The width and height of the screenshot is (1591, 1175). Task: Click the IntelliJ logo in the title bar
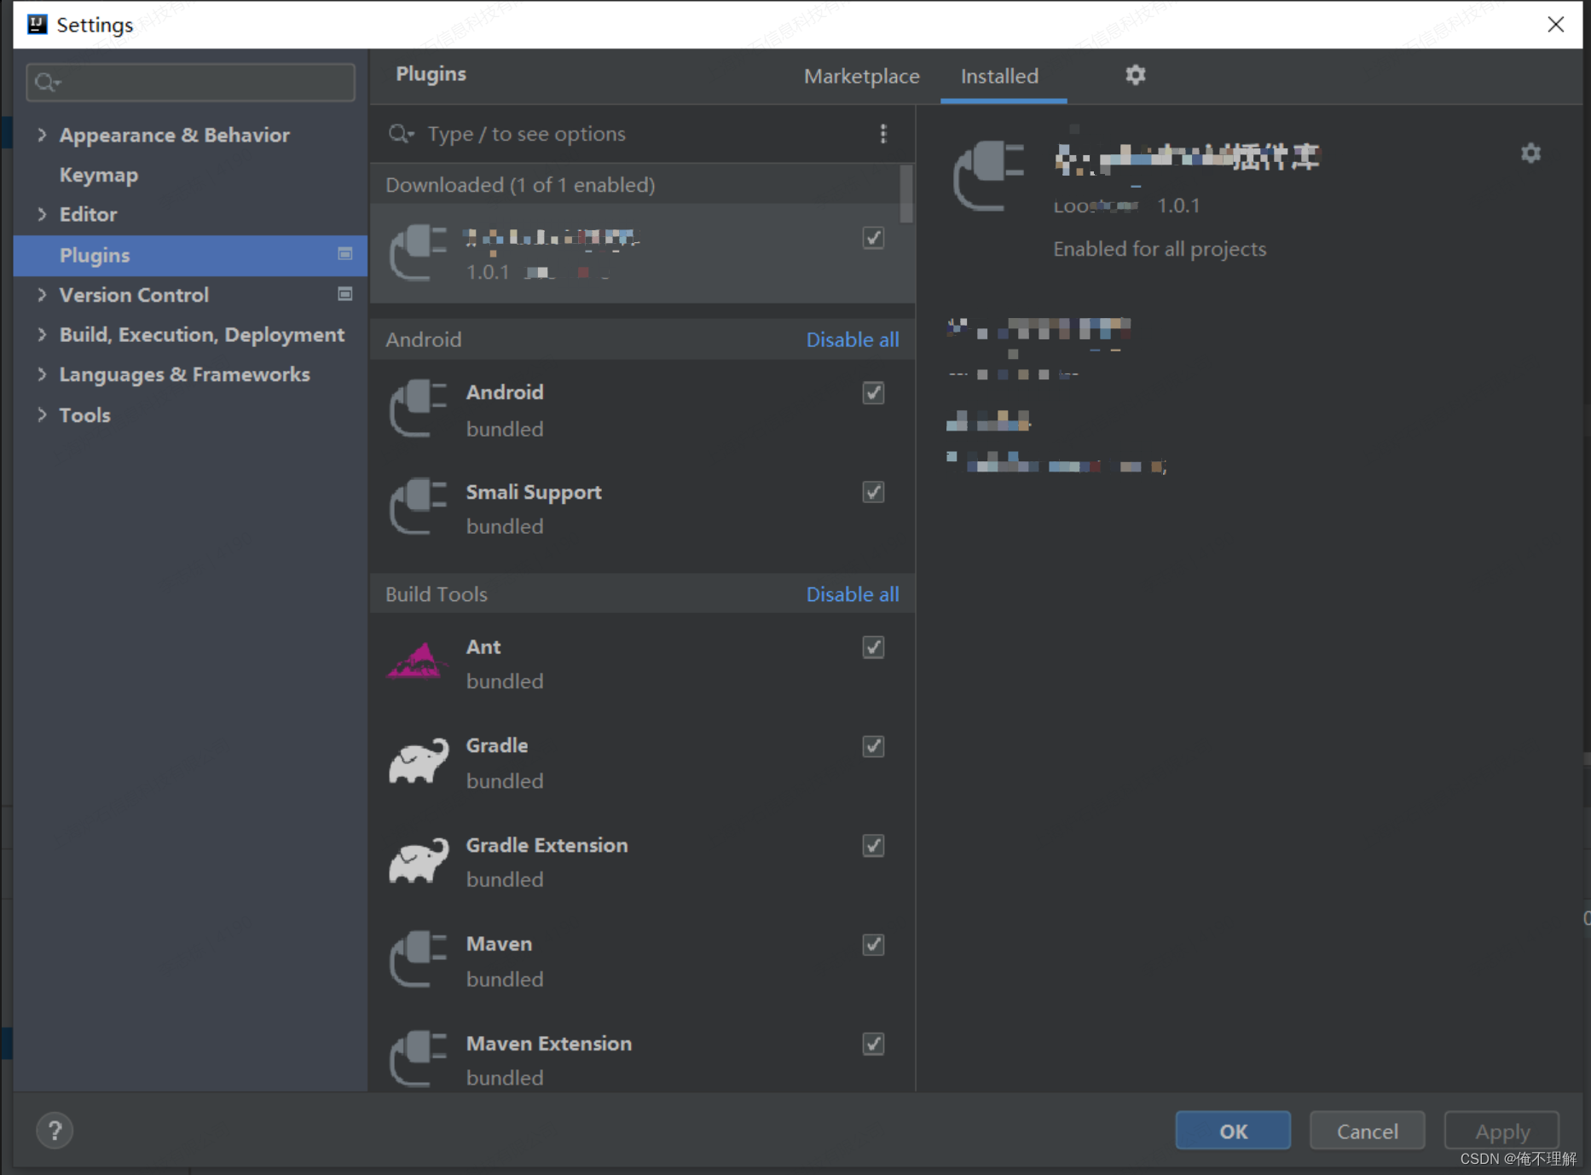pyautogui.click(x=37, y=24)
